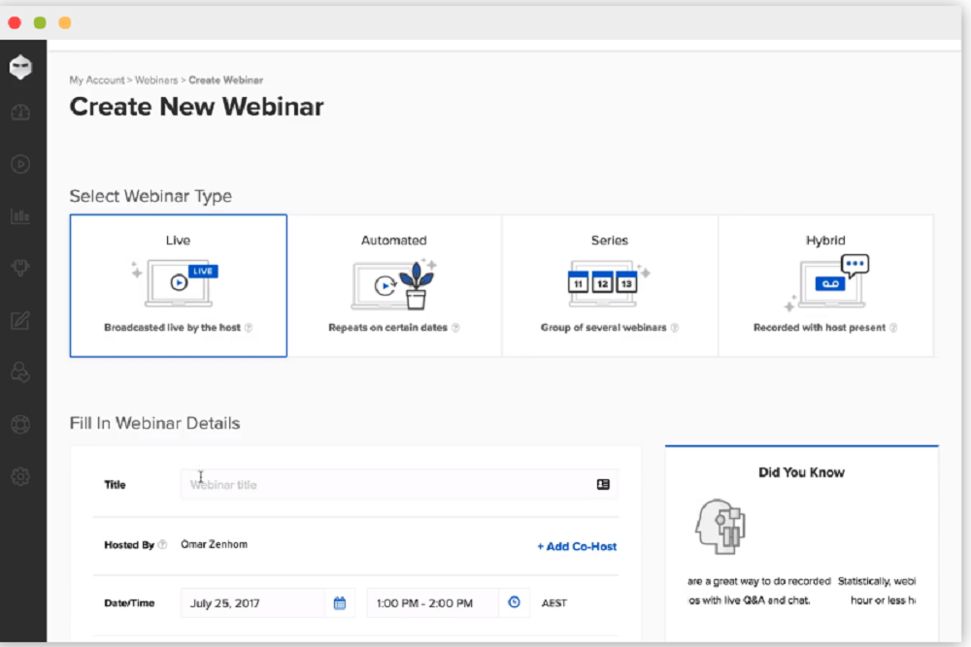Click the app logo at sidebar top
The height and width of the screenshot is (647, 971).
21,67
